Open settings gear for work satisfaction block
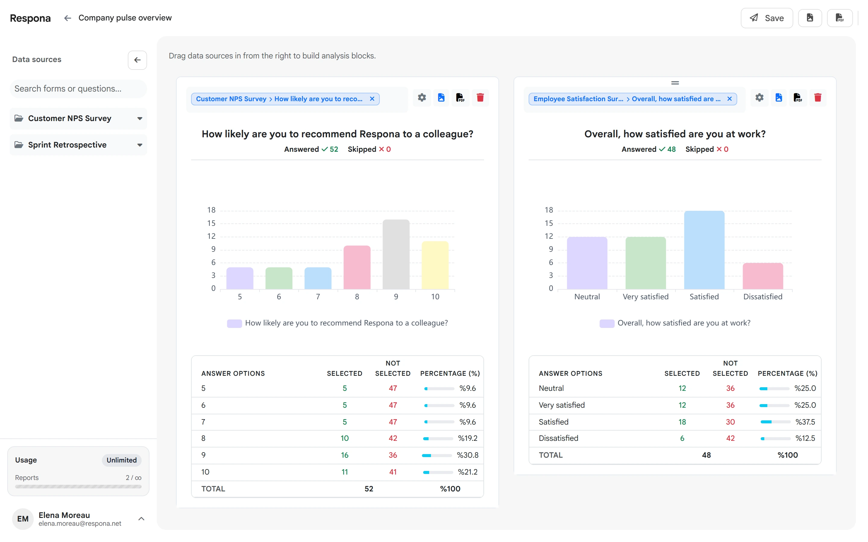Viewport: 868px width, 542px height. point(759,98)
